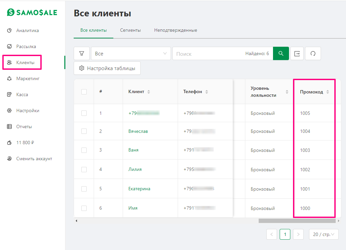Screen dimensions: 346x250
Task: Expand the 20 / стр. page size dropdown
Action: tap(324, 234)
